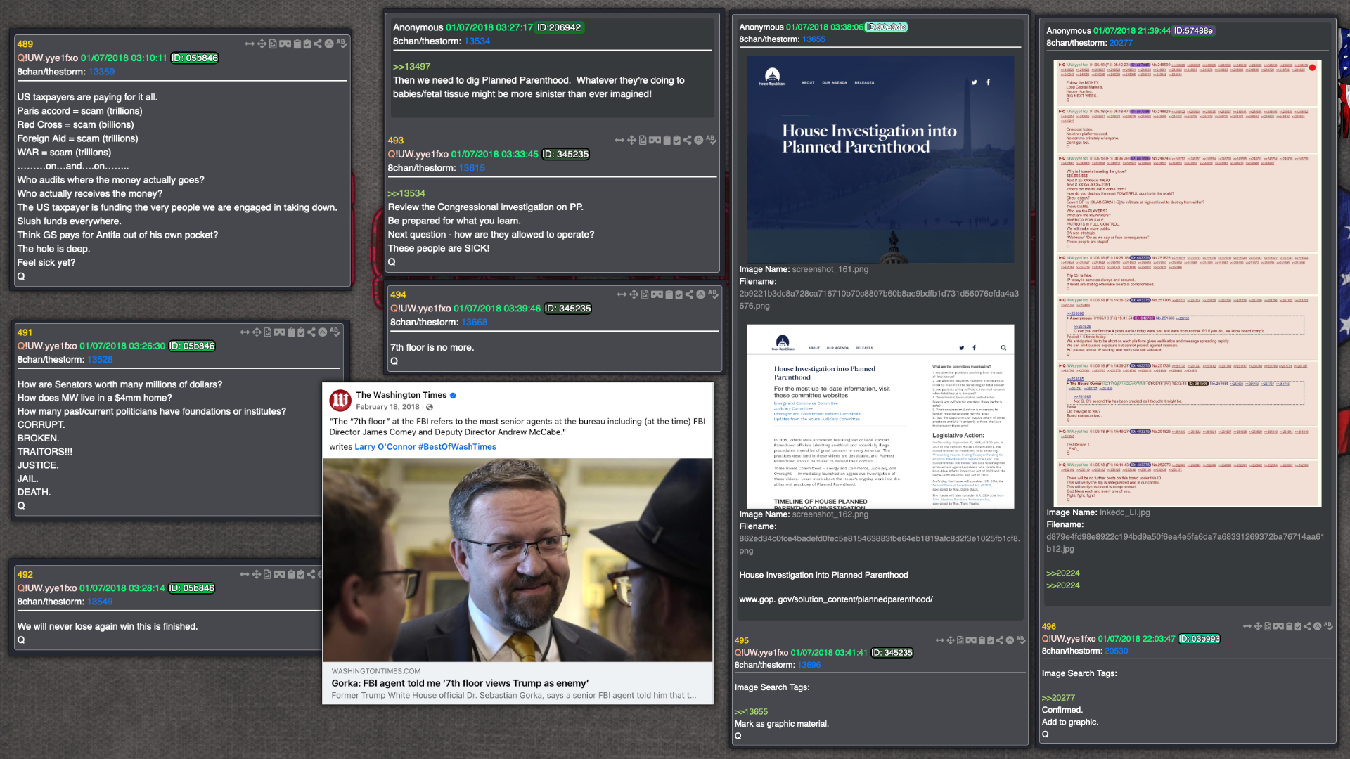Click the VR goggles icon on post 493

coord(655,140)
